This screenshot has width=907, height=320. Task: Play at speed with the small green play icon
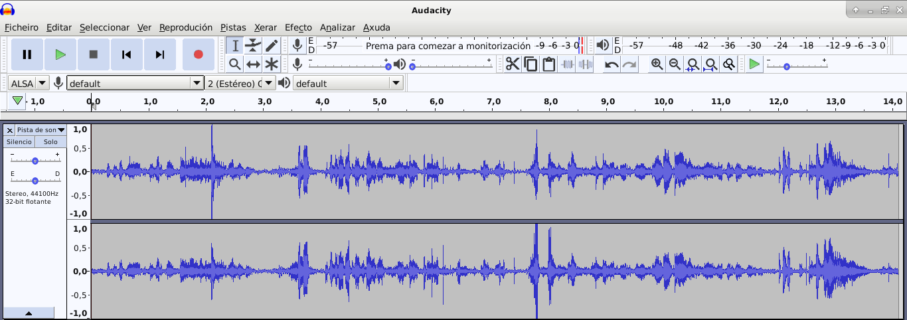click(x=754, y=64)
